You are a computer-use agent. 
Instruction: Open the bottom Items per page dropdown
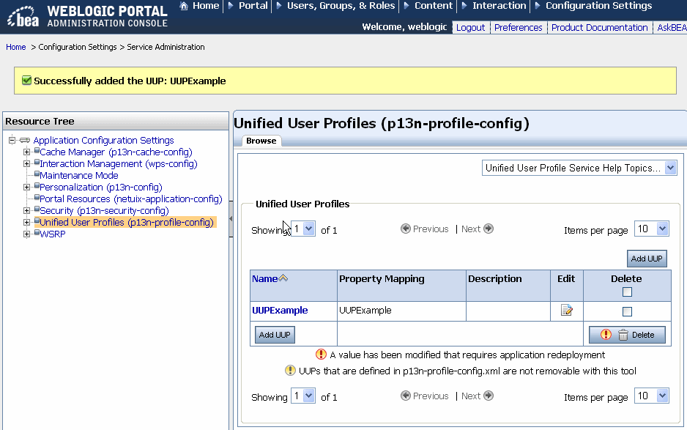[x=652, y=396]
